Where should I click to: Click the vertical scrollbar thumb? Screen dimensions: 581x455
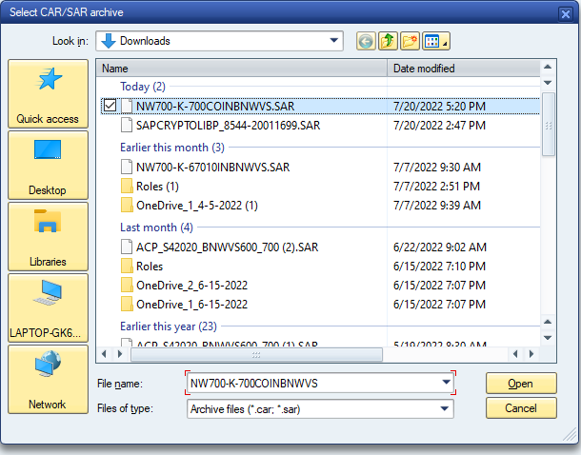(x=548, y=122)
